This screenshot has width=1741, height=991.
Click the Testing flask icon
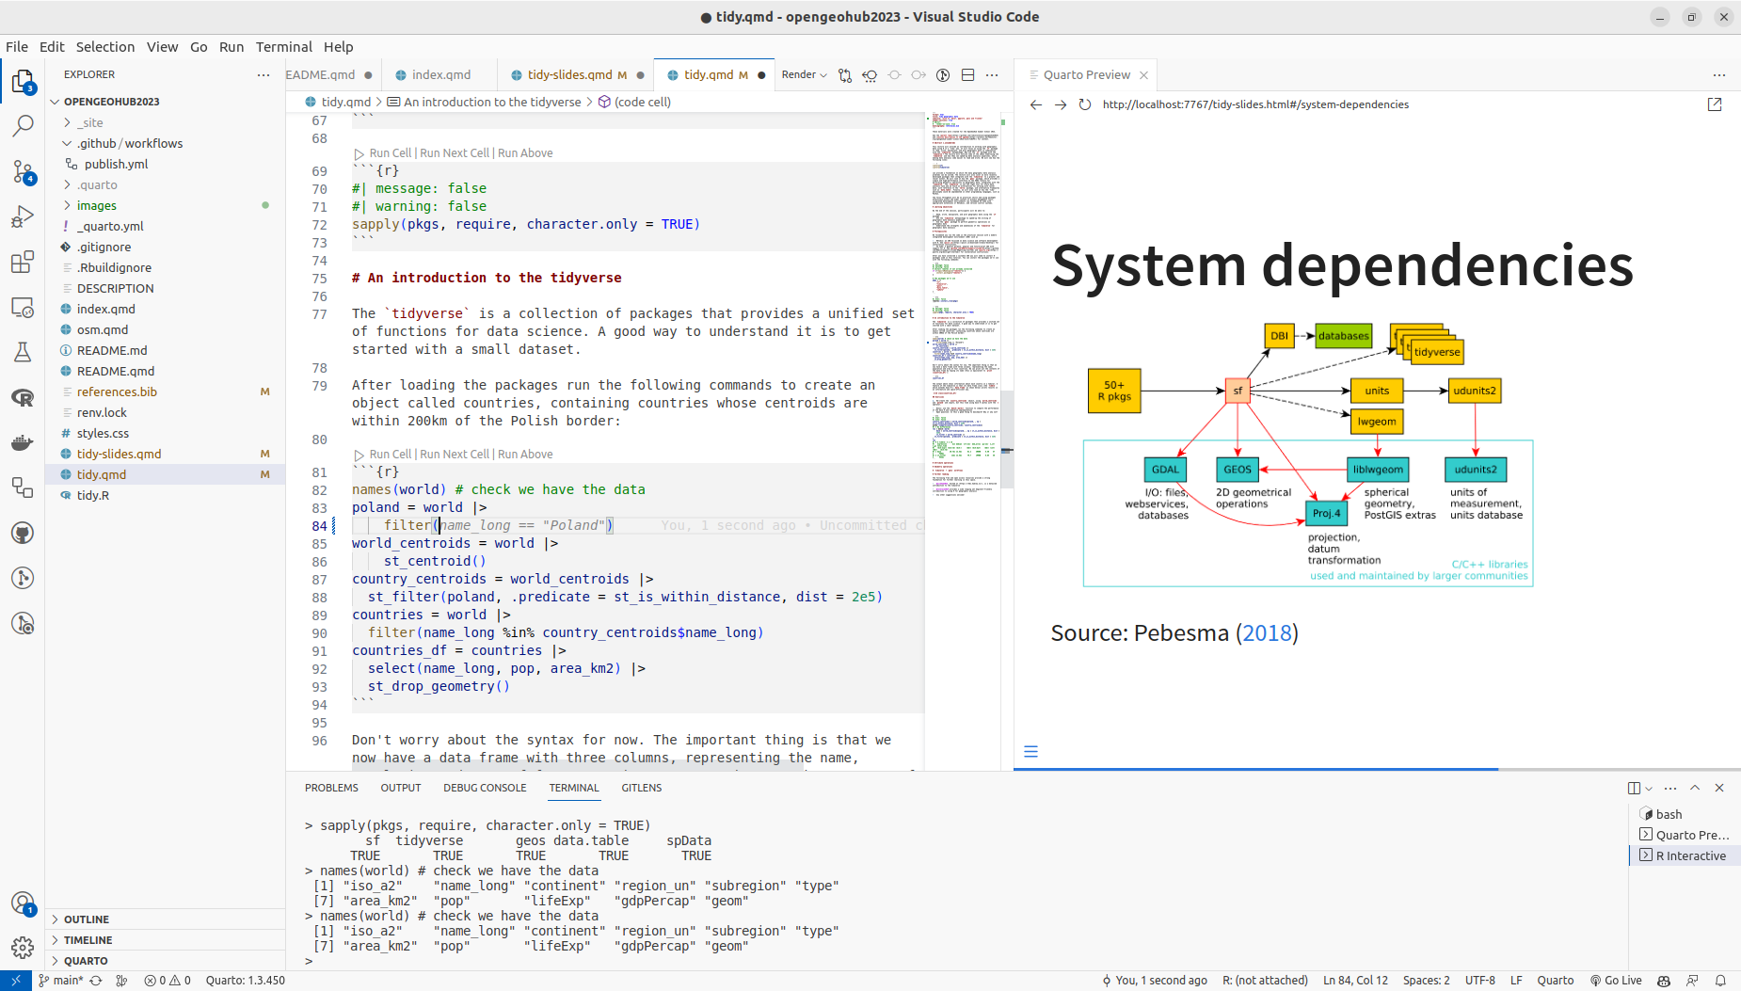23,352
